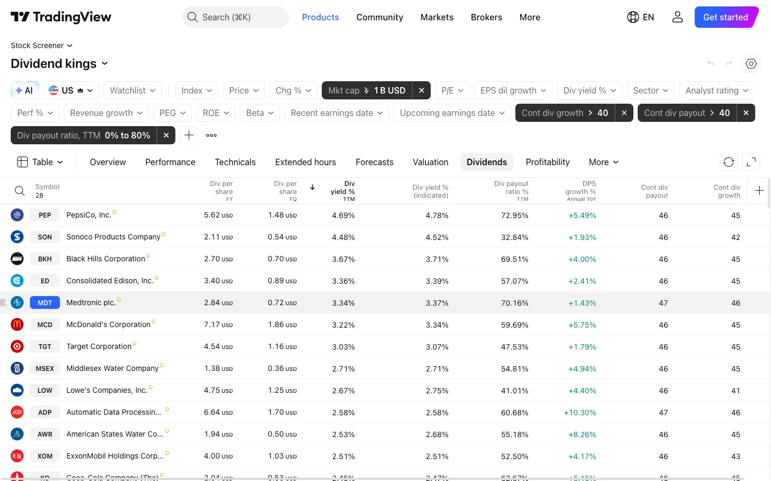Viewport: 771px width, 481px height.
Task: Remove the Div payout ratio TTM filter
Action: pyautogui.click(x=166, y=135)
